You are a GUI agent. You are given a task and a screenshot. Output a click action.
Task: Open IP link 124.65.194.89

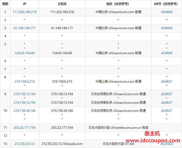click(x=25, y=53)
